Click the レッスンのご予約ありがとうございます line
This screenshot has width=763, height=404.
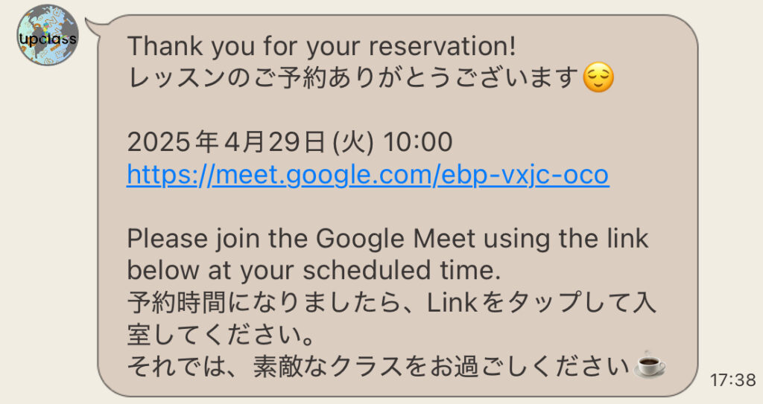coord(354,78)
